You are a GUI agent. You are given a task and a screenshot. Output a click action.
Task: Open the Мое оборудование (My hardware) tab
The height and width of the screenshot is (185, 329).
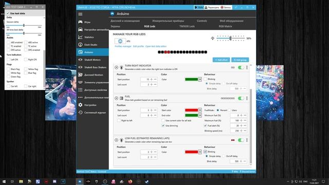[231, 21]
